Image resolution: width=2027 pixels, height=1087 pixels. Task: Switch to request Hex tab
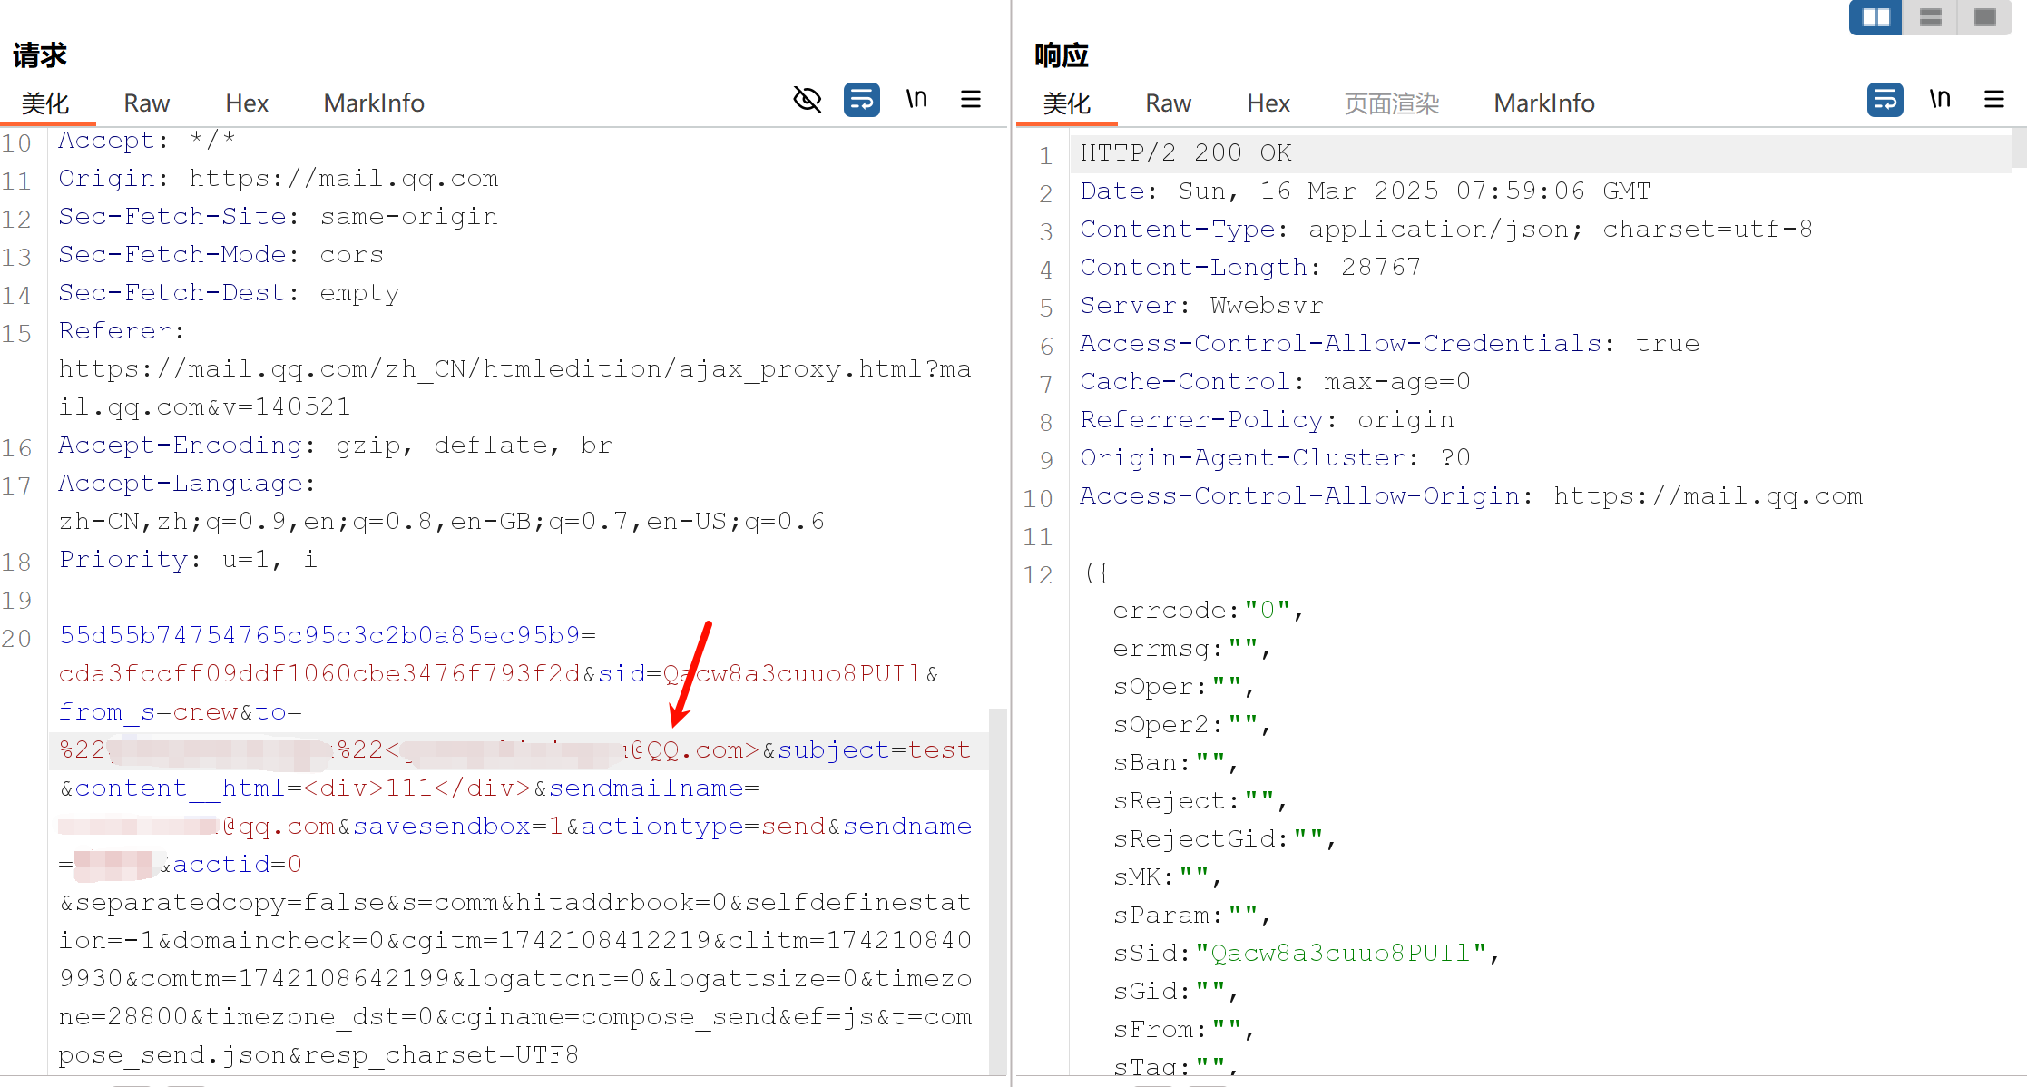(247, 103)
